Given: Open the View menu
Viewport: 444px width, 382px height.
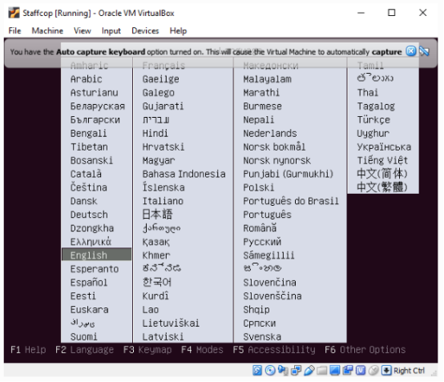Looking at the screenshot, I should pos(83,30).
